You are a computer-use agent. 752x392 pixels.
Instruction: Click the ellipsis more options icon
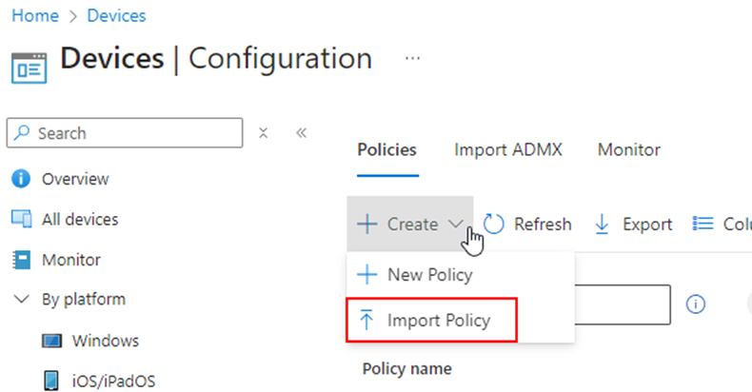pyautogui.click(x=412, y=58)
